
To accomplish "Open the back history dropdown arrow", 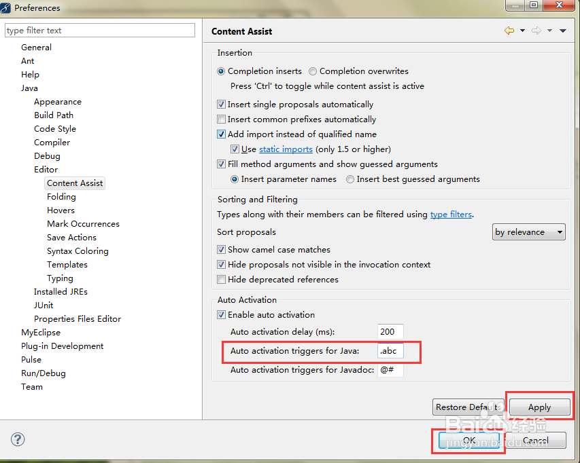I will pos(522,31).
